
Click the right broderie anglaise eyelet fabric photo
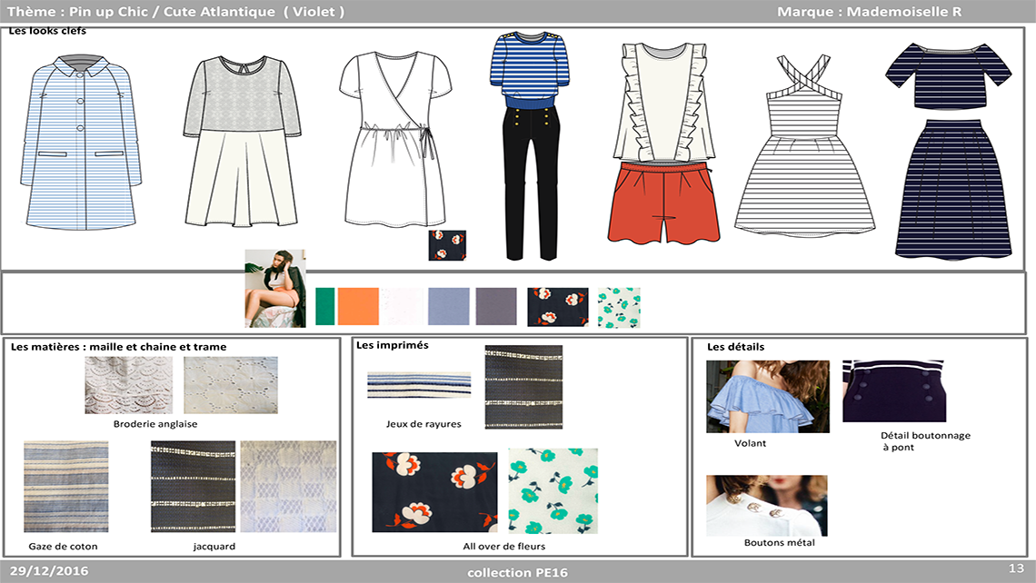(x=231, y=386)
